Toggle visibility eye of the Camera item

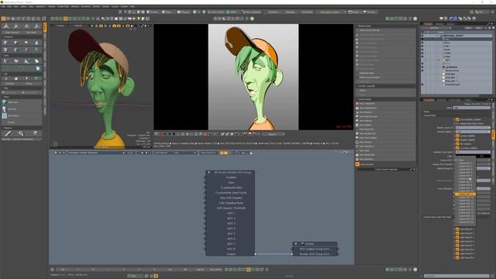coord(422,67)
